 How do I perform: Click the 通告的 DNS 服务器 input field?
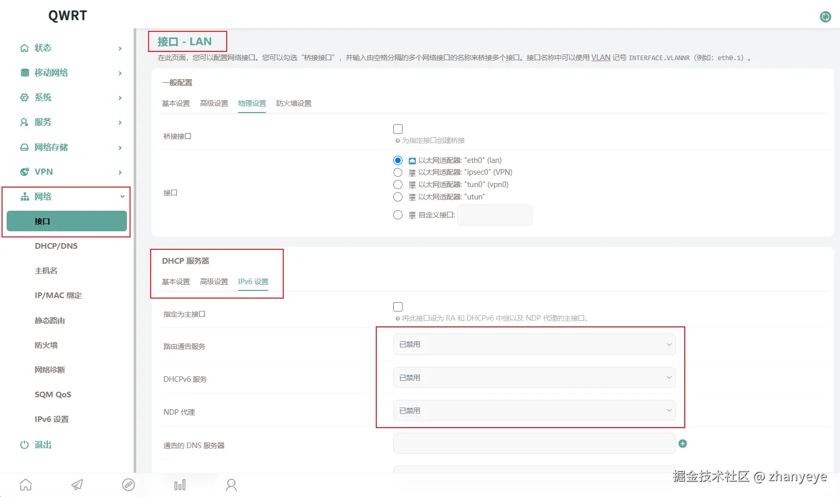click(534, 444)
